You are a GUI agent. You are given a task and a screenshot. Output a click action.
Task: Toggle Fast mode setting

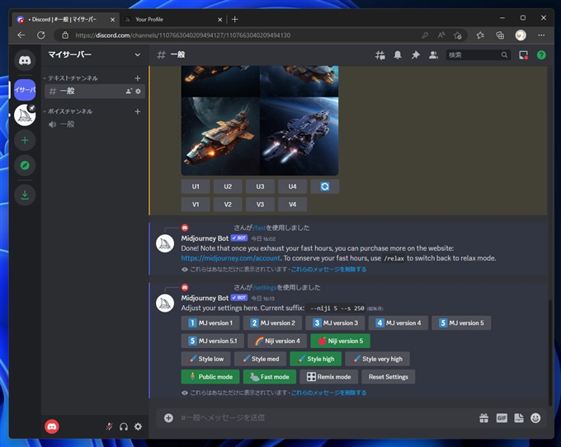(270, 377)
